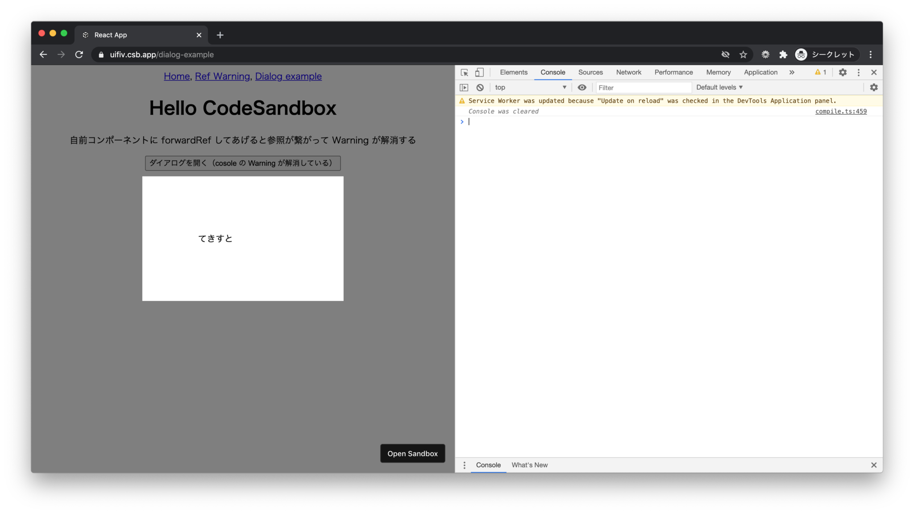Switch to the Network tab
Viewport: 914px width, 514px height.
click(x=628, y=72)
